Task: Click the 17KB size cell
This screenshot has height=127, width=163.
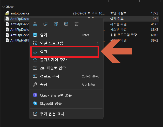Action: click(155, 13)
